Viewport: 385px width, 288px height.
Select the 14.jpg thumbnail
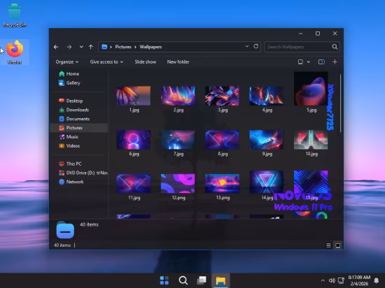[267, 182]
